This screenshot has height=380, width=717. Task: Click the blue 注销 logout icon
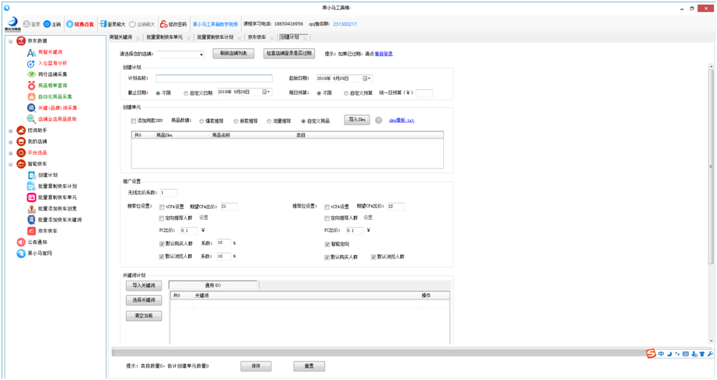click(x=47, y=24)
